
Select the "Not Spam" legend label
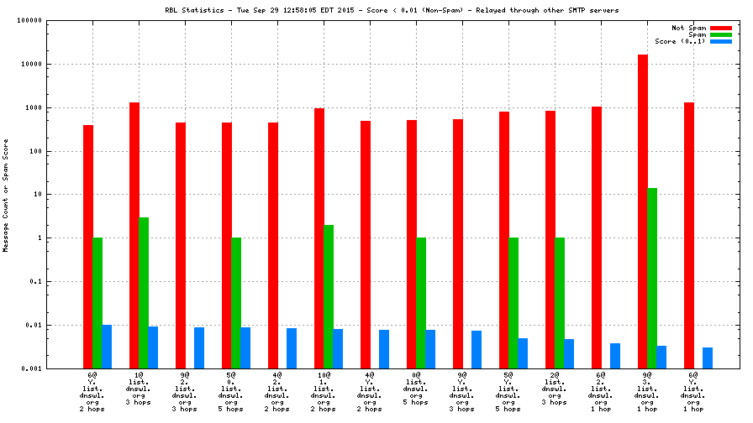(689, 28)
